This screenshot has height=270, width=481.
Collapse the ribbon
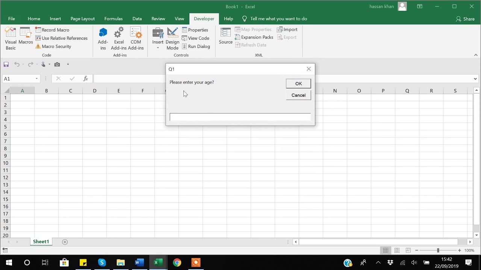[x=475, y=55]
